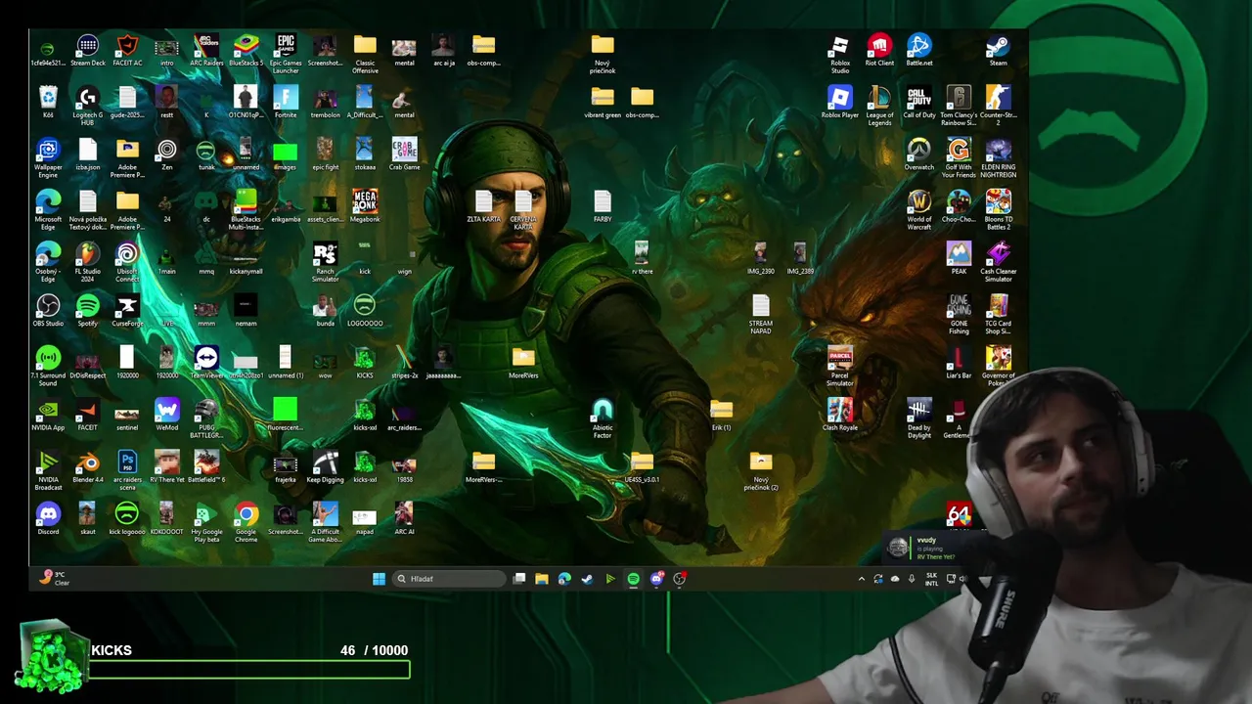Select the Spotify desktop shortcut
Screen dimensions: 1252x704
tap(87, 311)
